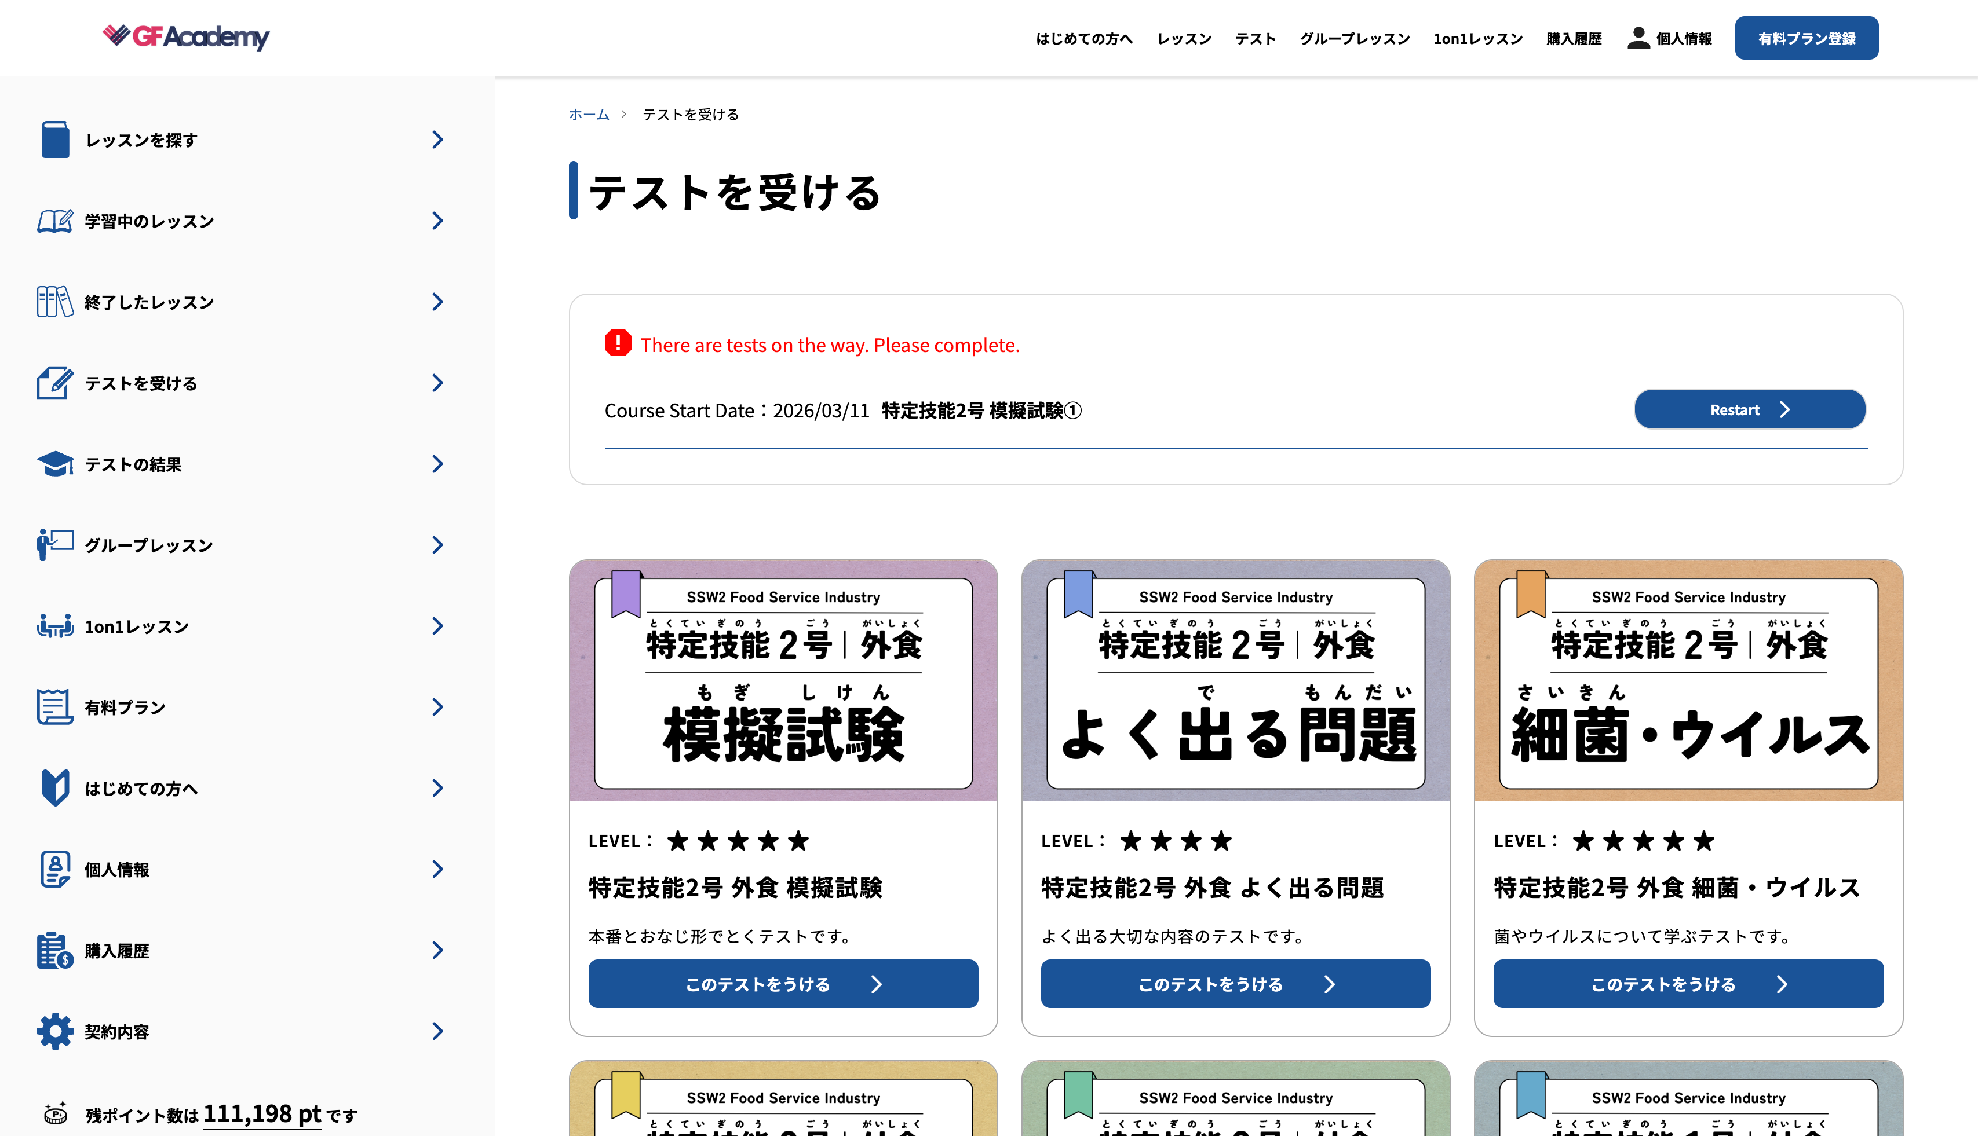The image size is (1978, 1136).
Task: Expand the 購入履歴 sidebar chevron
Action: click(437, 950)
